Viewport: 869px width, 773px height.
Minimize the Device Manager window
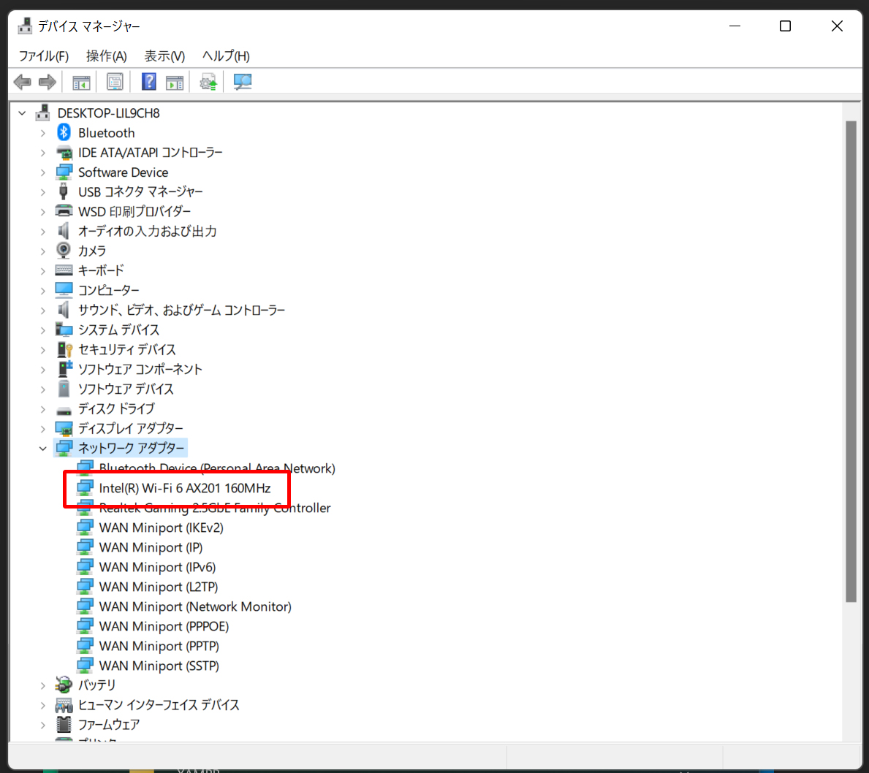coord(735,26)
